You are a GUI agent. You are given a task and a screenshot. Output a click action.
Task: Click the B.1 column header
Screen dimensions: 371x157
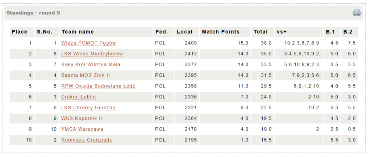coord(330,32)
